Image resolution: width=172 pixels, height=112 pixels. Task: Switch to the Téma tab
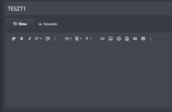coord(20,24)
